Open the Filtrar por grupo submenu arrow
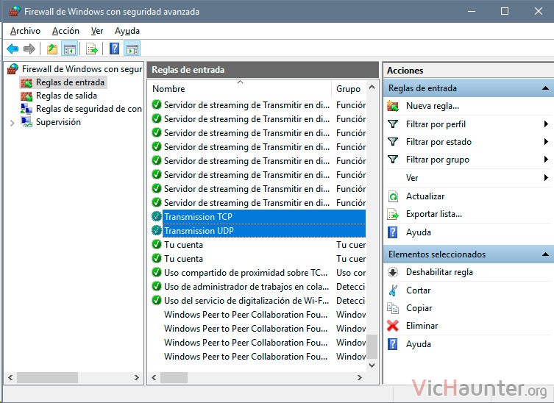The width and height of the screenshot is (554, 403). coord(546,160)
